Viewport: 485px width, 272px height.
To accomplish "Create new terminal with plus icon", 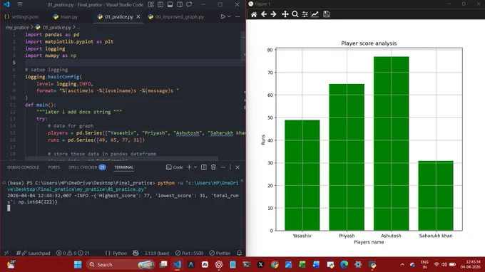I will [x=189, y=167].
